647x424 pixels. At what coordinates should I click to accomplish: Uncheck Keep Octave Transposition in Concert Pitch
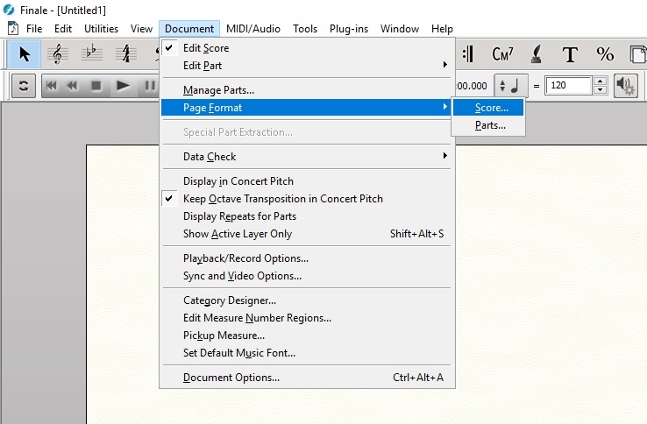tap(282, 199)
